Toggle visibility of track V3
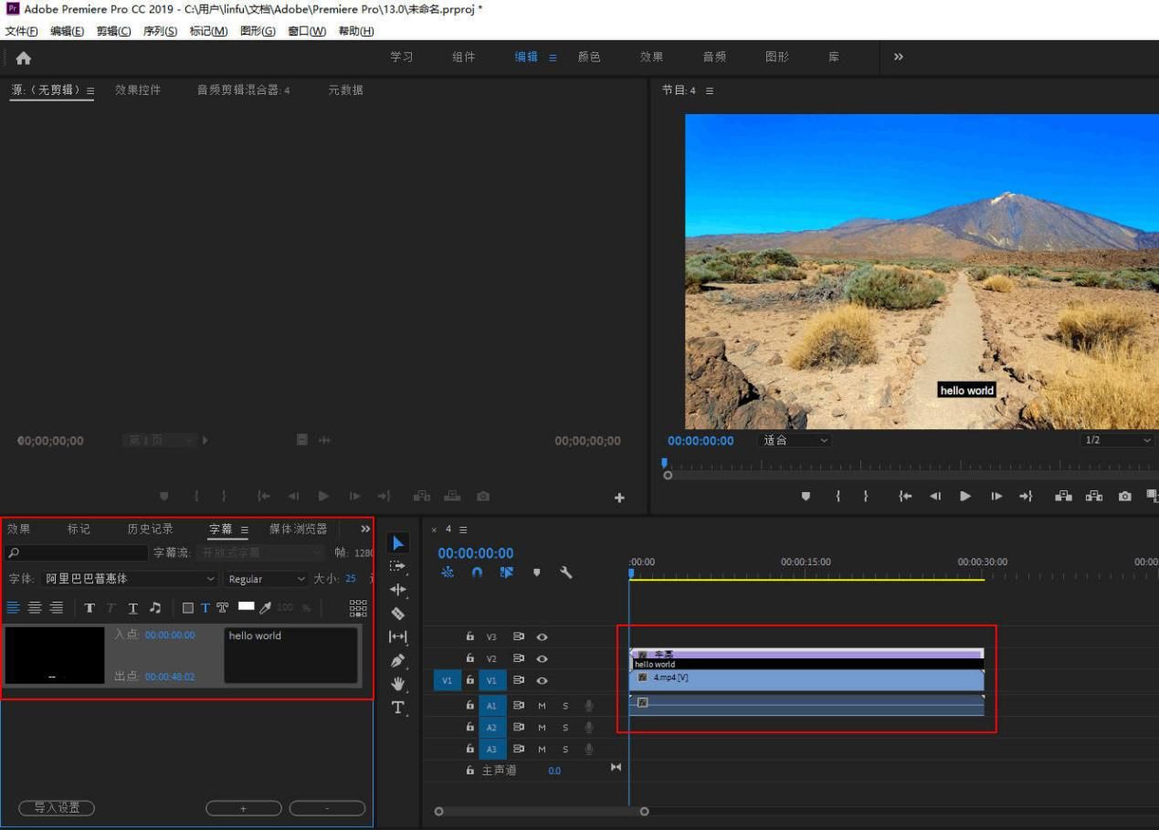The height and width of the screenshot is (830, 1159). tap(542, 636)
